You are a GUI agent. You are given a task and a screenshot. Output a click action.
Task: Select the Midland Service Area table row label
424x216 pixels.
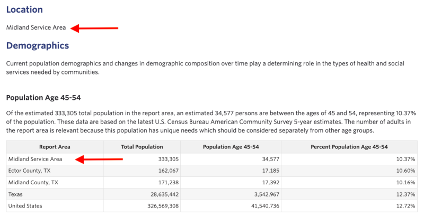pyautogui.click(x=34, y=158)
